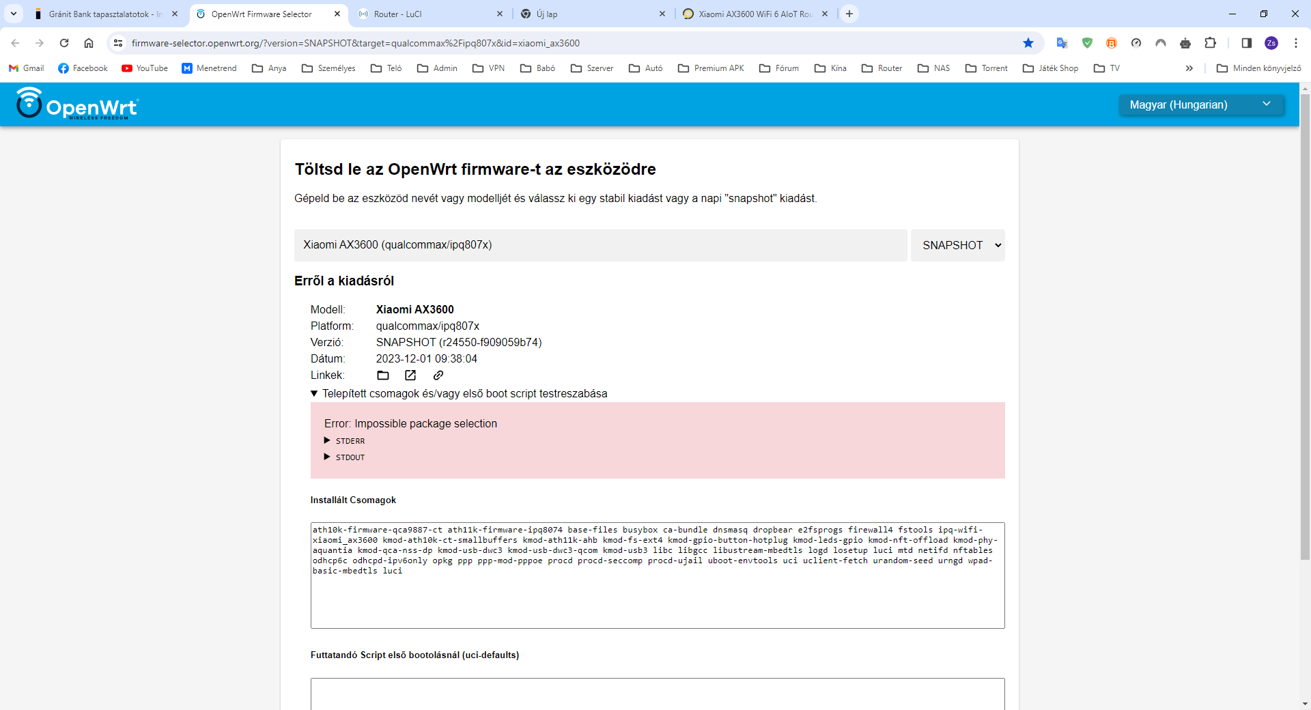Click the orange extension icon
This screenshot has width=1311, height=710.
point(1112,43)
